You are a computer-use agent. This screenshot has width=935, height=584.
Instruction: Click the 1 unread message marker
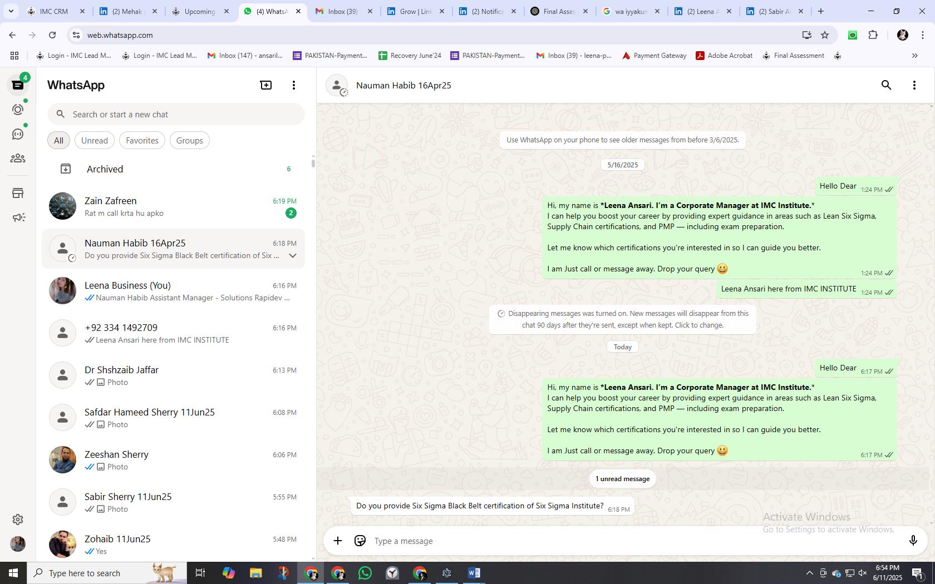pyautogui.click(x=622, y=479)
